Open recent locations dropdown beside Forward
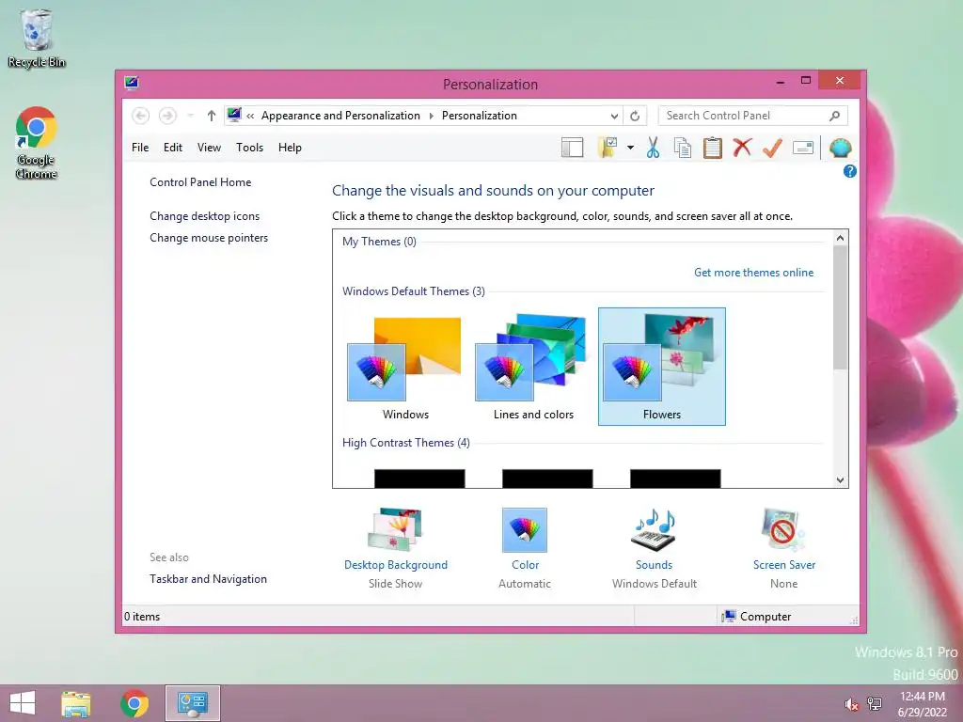 coord(191,116)
